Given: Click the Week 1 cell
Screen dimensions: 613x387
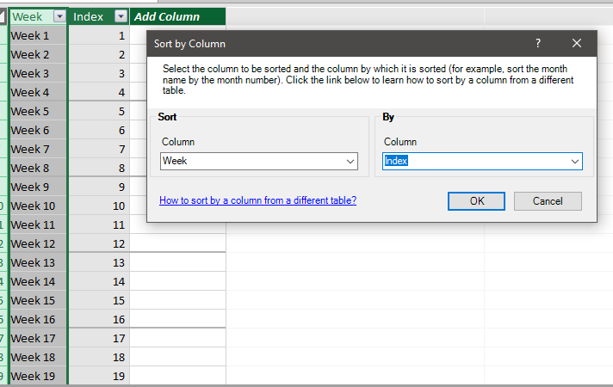Looking at the screenshot, I should coord(38,35).
